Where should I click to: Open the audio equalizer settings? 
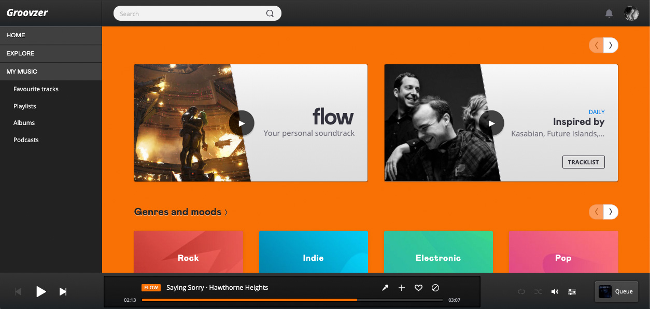click(572, 291)
